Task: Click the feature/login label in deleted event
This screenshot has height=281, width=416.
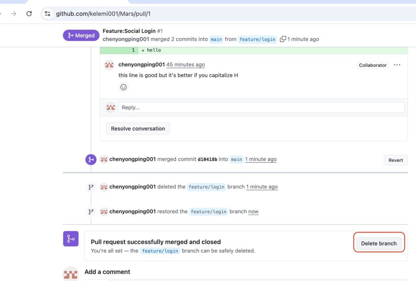Action: point(206,187)
